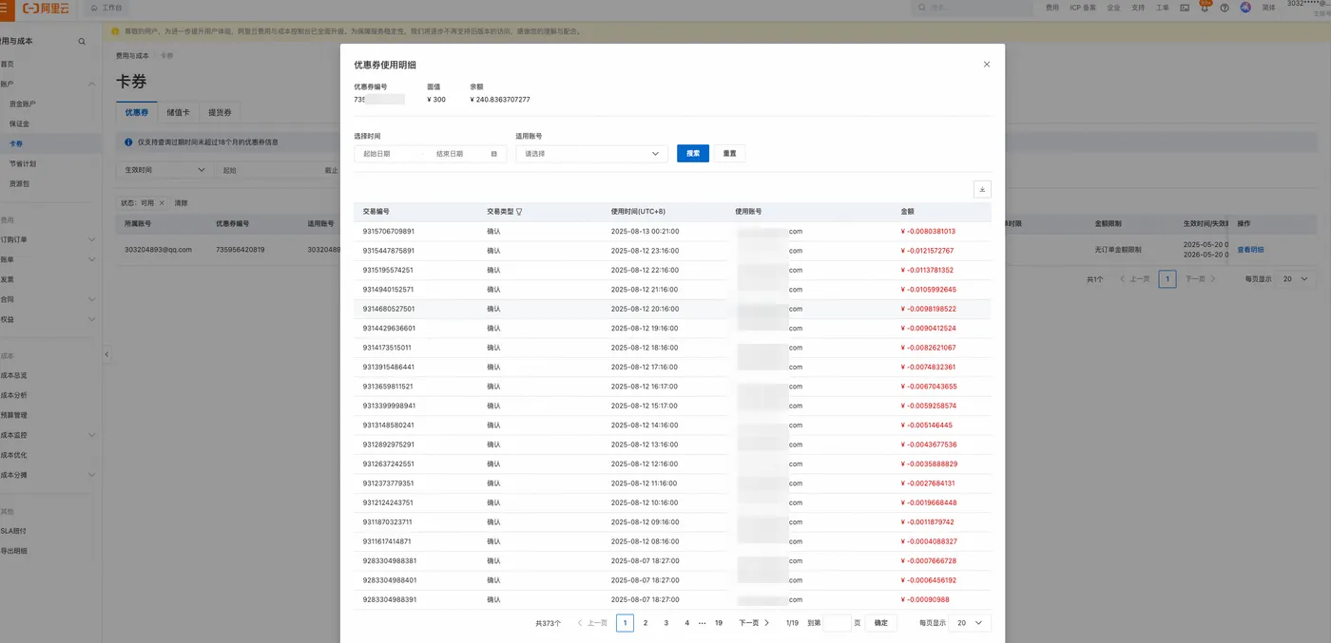Open 工作台 in the top bar
This screenshot has width=1331, height=643.
[x=106, y=7]
